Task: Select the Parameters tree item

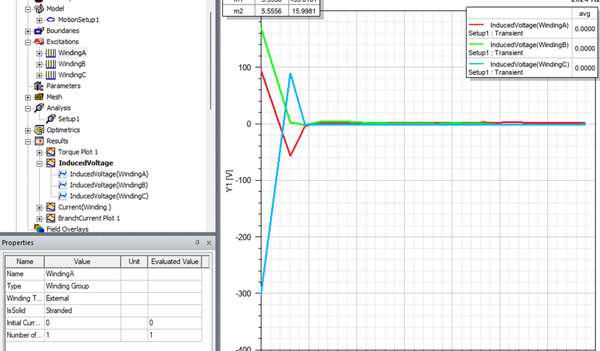Action: pos(63,86)
